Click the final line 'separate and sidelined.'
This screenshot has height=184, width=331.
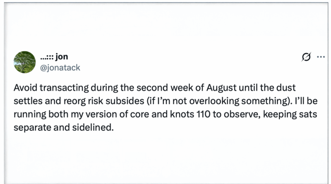(64, 127)
